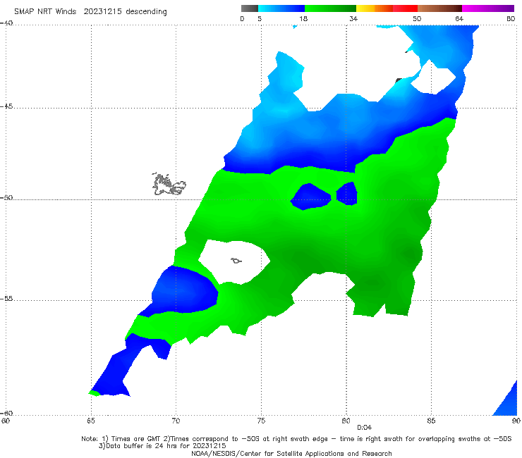This screenshot has width=522, height=458.
Task: Click the 90 longitude axis label
Action: pos(516,421)
